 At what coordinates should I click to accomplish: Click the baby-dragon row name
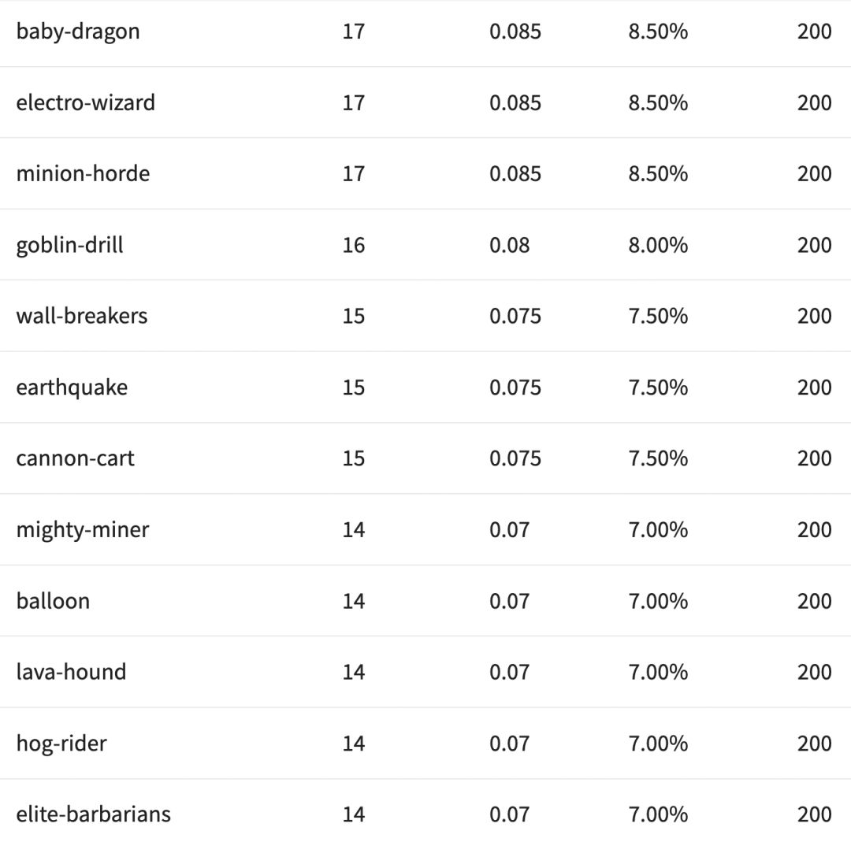[x=78, y=32]
